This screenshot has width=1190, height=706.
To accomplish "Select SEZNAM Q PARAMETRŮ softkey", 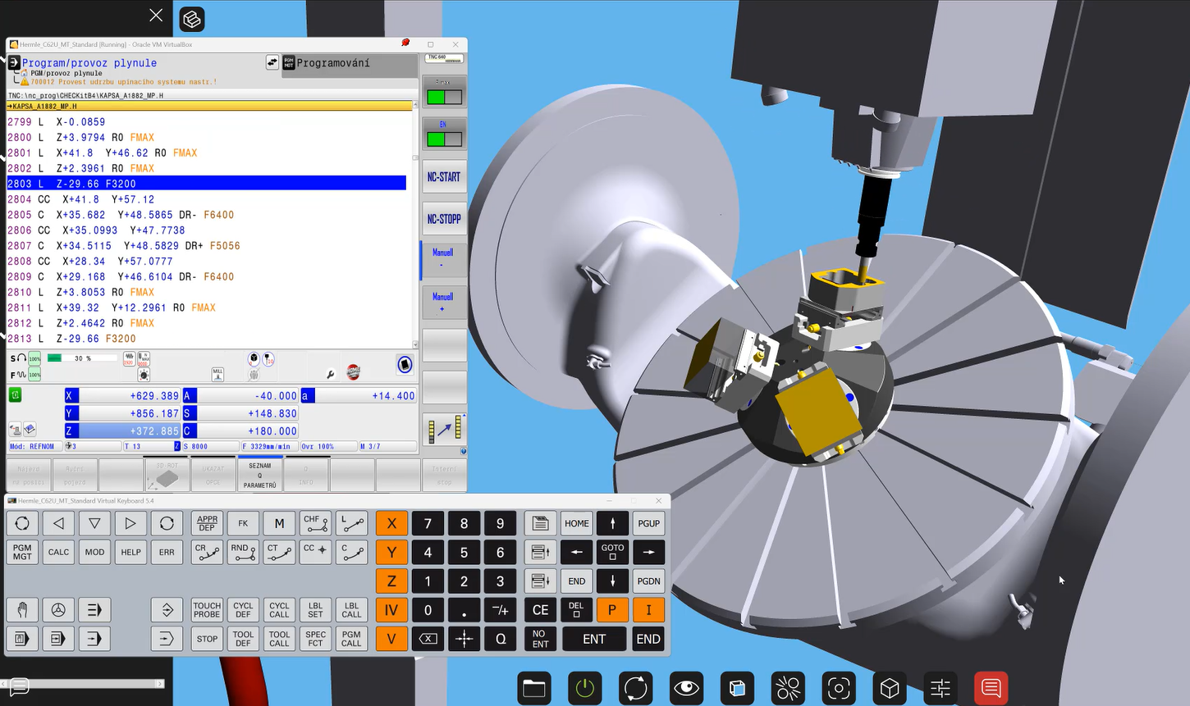I will 260,476.
